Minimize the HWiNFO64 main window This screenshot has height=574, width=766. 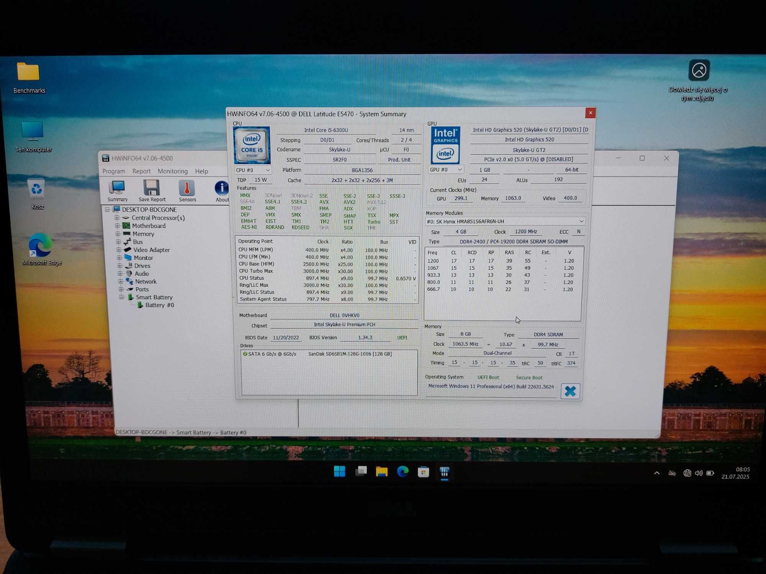[x=618, y=158]
